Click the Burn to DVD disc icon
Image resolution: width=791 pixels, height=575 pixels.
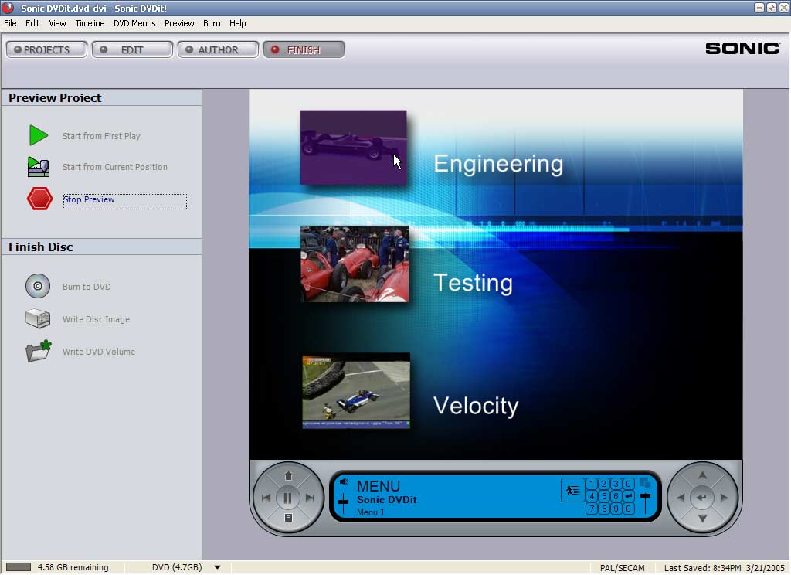click(x=38, y=287)
